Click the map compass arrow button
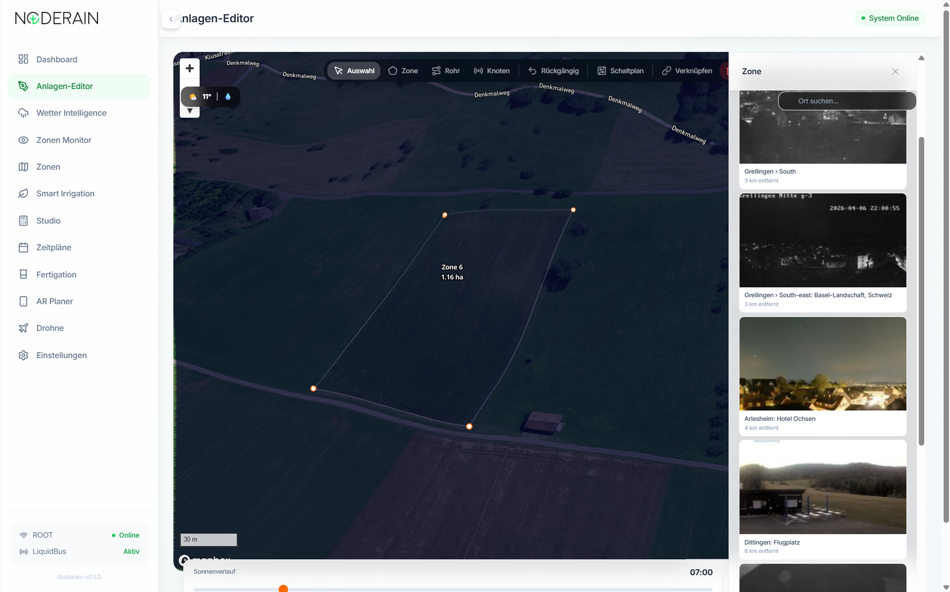 190,111
